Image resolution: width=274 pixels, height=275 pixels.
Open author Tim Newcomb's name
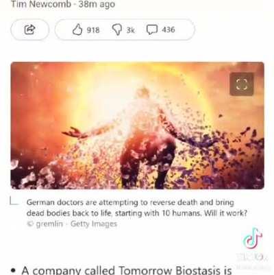[41, 4]
